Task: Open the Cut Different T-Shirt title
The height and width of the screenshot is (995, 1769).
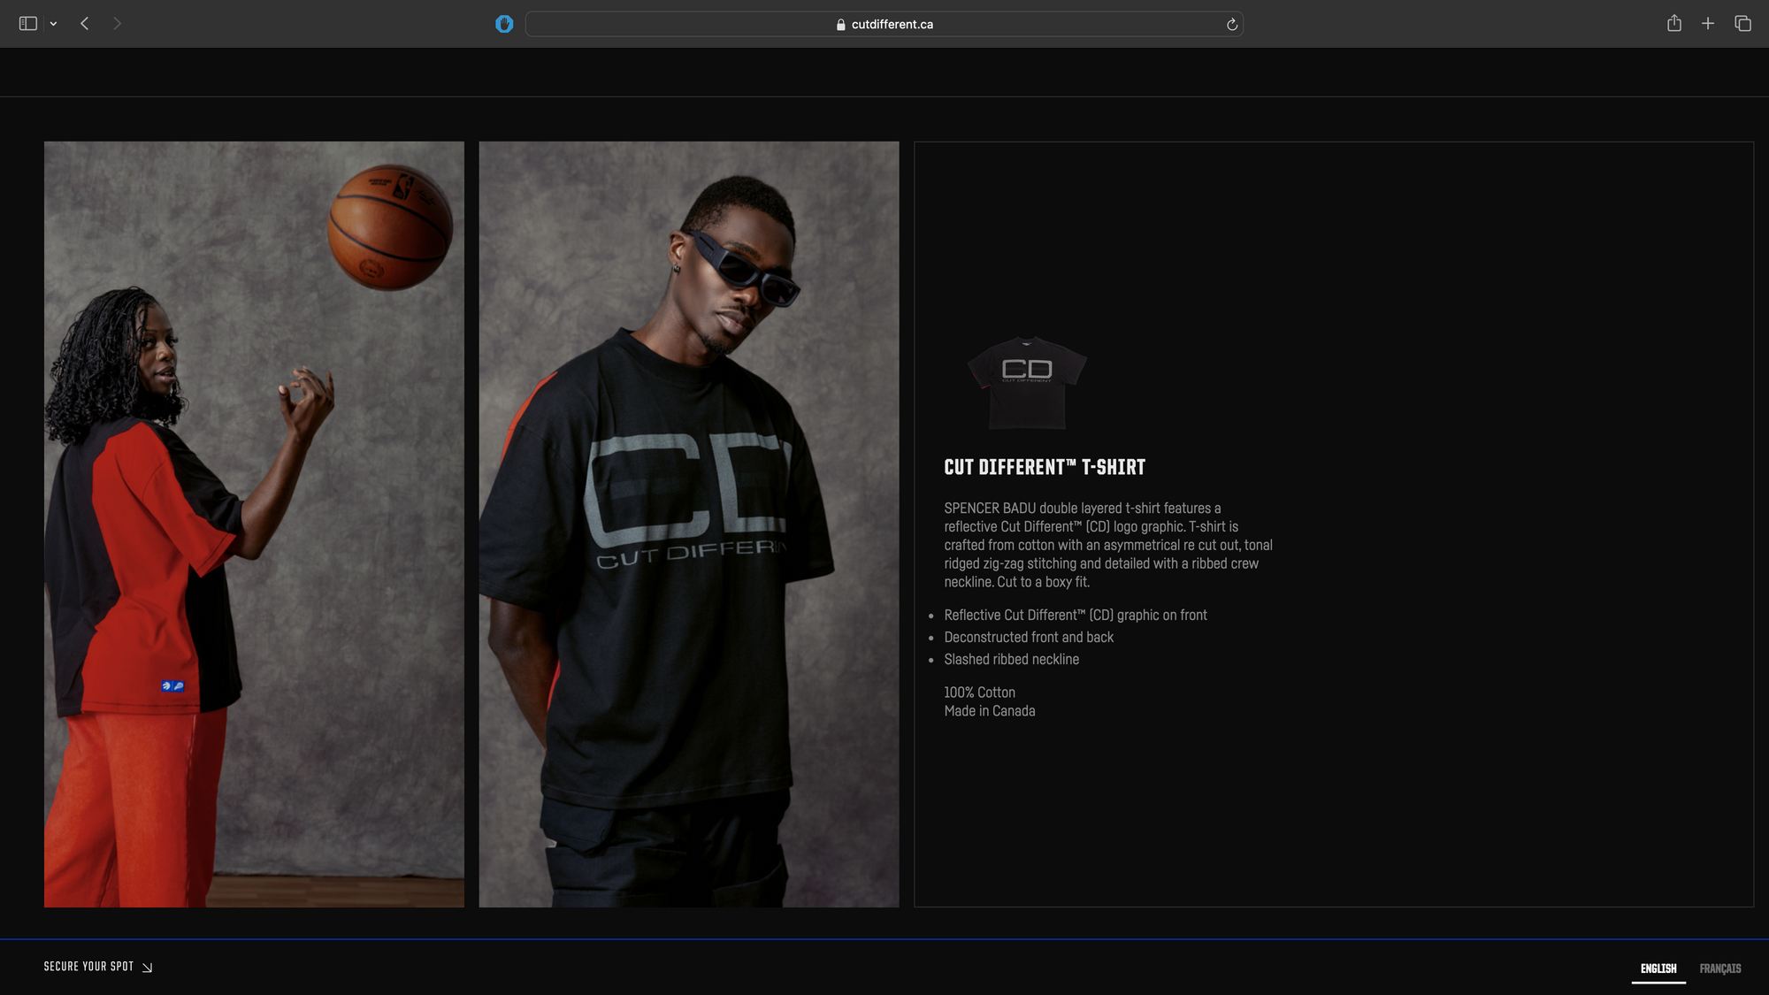Action: [x=1044, y=467]
